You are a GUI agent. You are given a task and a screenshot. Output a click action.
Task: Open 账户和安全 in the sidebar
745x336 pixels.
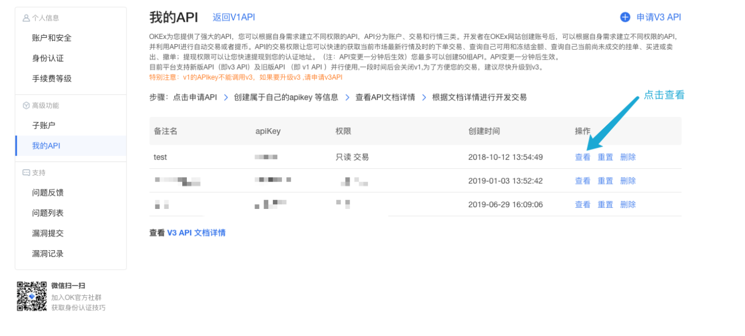(70, 38)
